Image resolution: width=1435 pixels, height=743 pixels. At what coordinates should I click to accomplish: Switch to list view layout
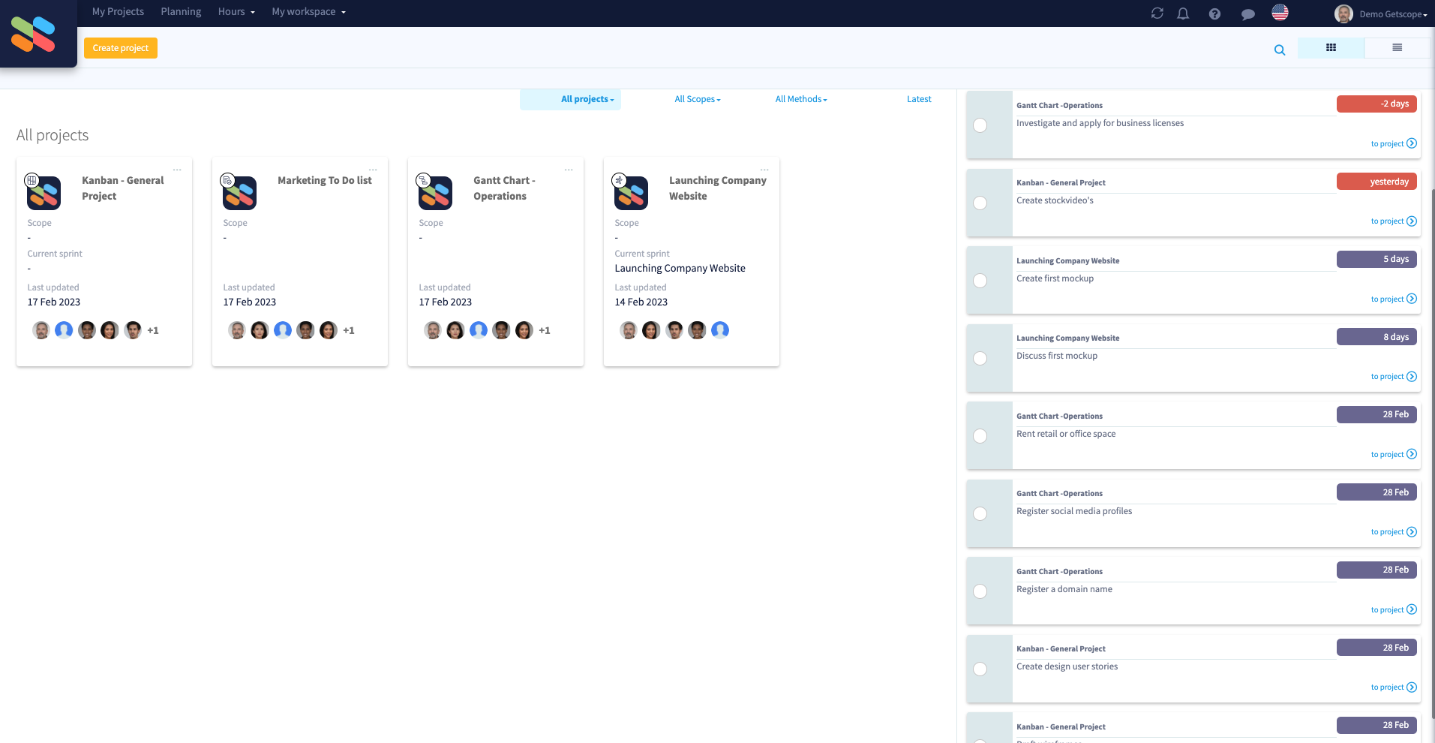click(x=1397, y=47)
